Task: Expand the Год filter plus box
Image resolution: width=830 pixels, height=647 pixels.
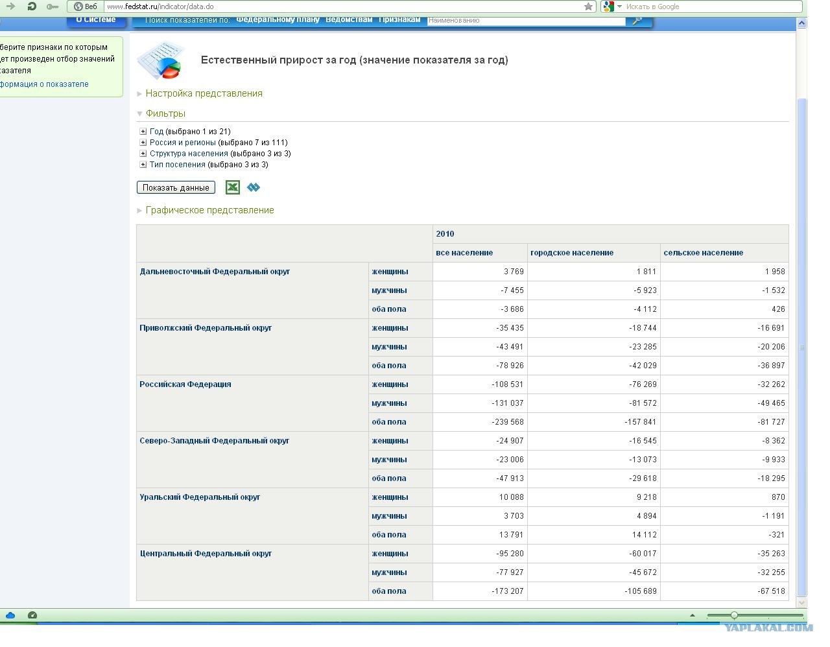Action: coord(143,132)
